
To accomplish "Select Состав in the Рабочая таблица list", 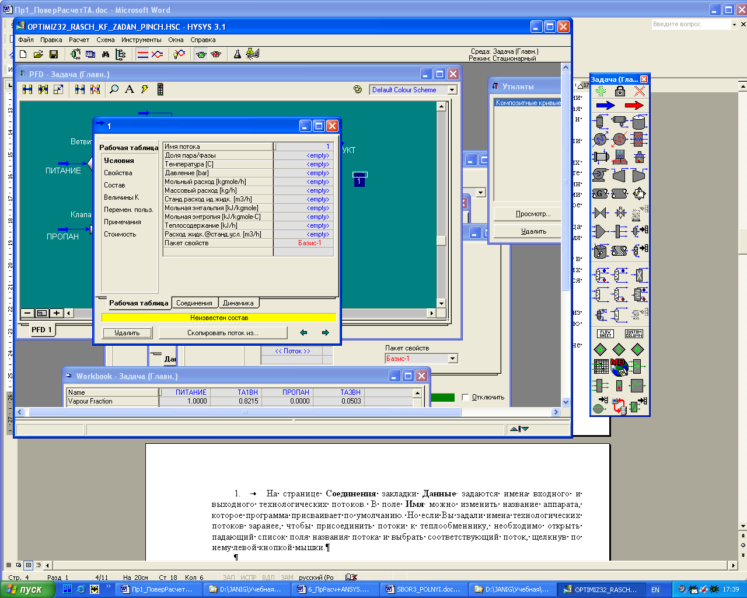I will click(x=114, y=185).
